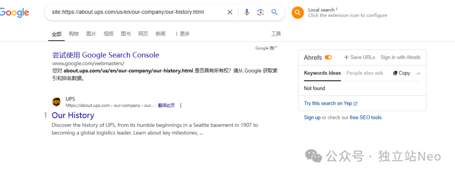Open the free SEO tools link
455x174 pixels.
click(366, 117)
